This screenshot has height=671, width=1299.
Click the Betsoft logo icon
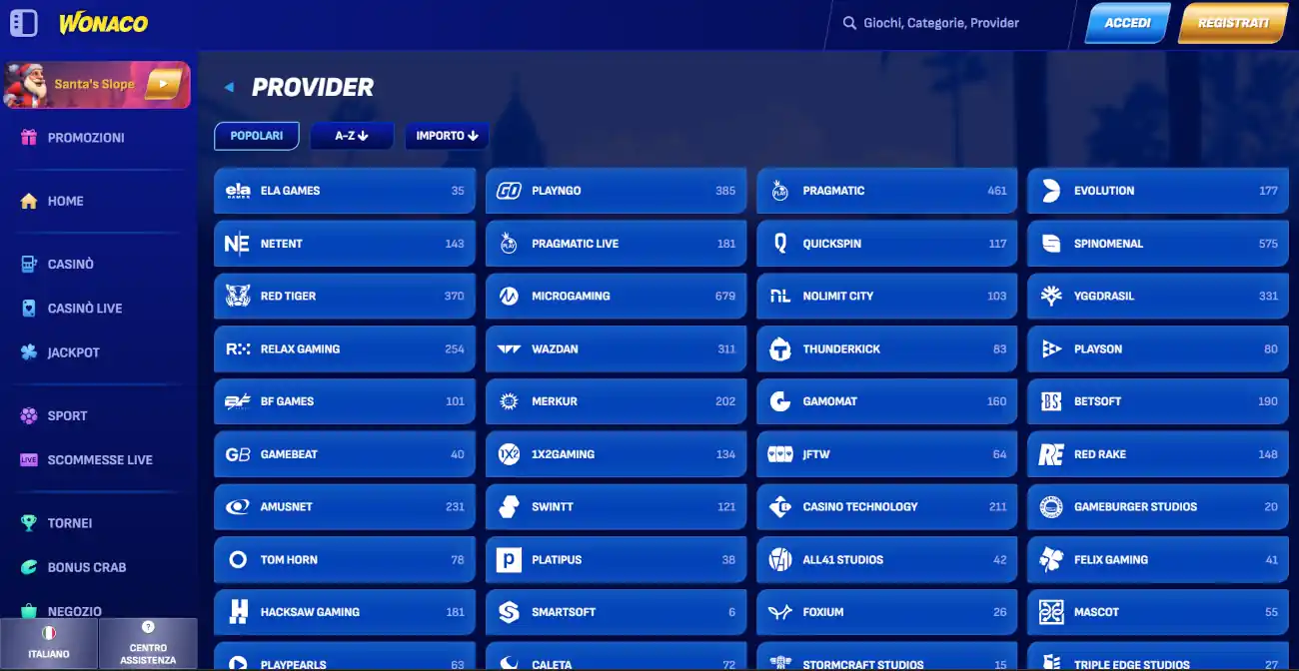1051,401
